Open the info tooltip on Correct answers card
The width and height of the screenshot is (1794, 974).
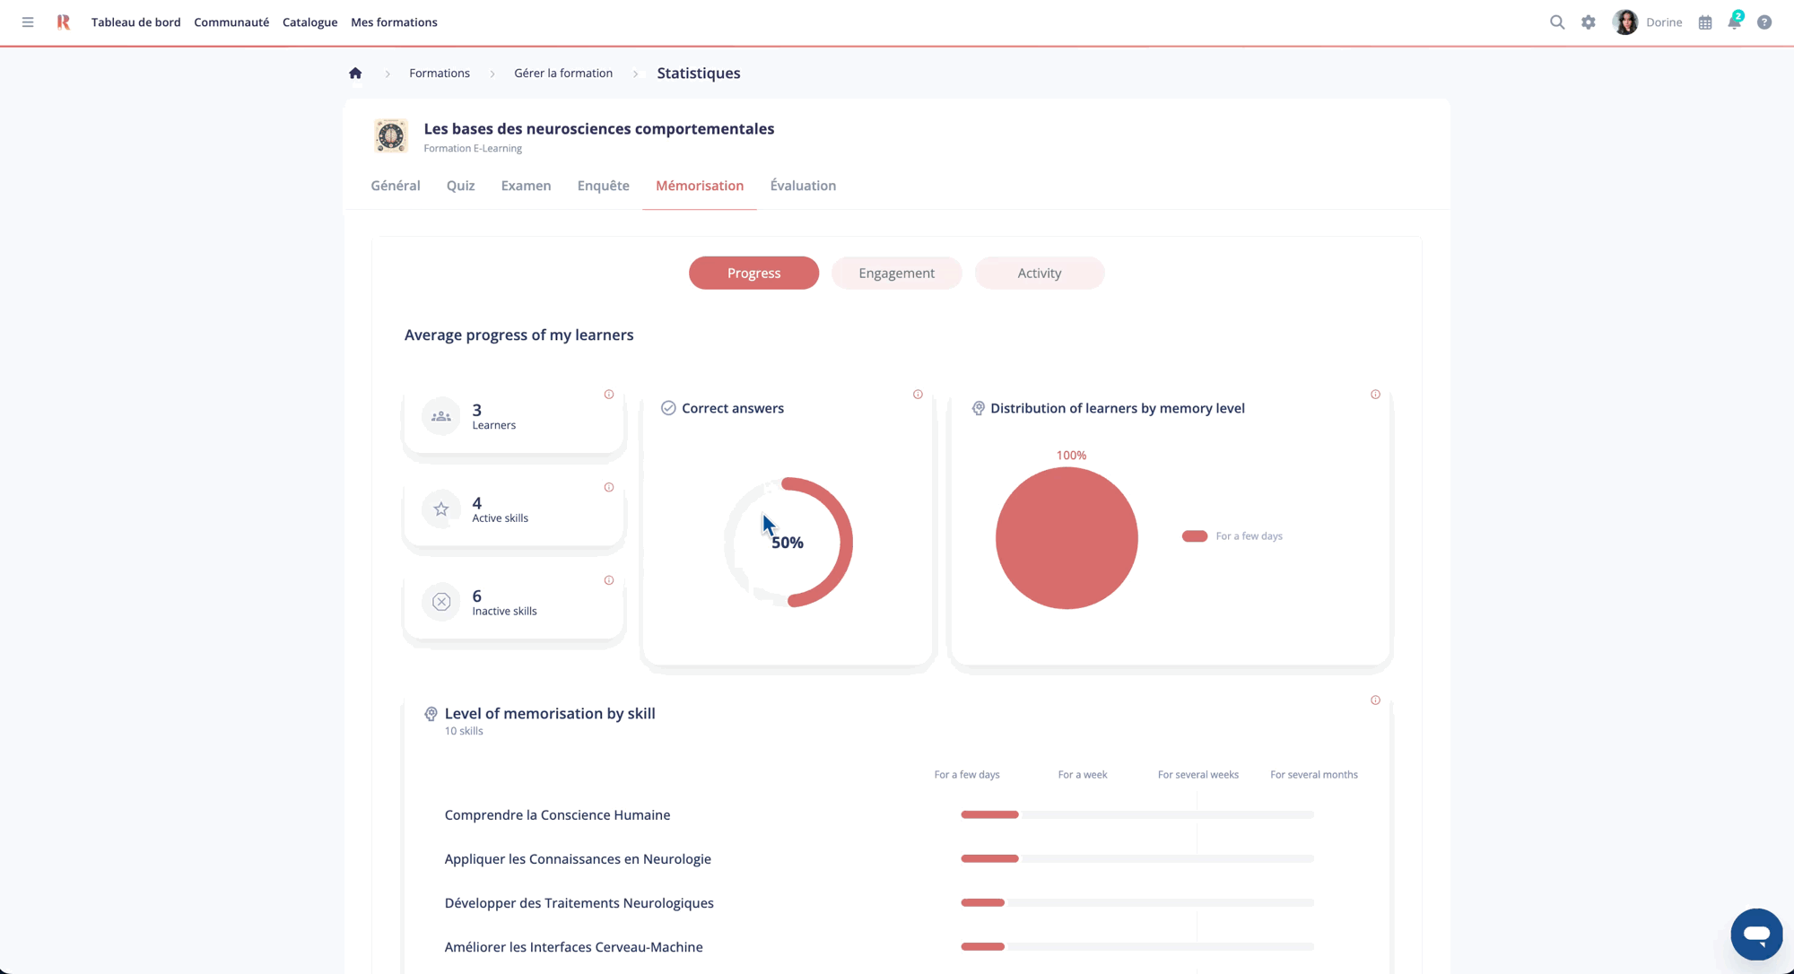918,394
